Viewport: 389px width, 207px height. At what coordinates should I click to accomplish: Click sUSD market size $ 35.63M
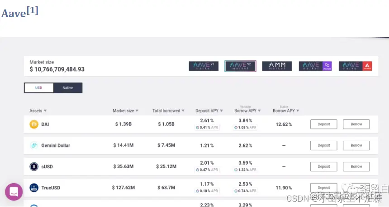click(123, 166)
